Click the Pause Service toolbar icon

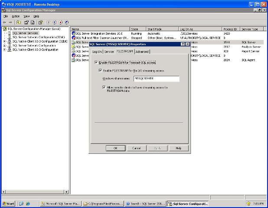point(55,23)
